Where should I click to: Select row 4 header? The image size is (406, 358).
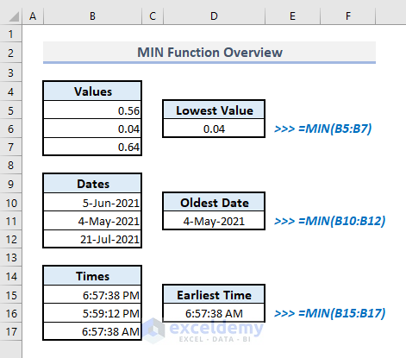tap(11, 91)
